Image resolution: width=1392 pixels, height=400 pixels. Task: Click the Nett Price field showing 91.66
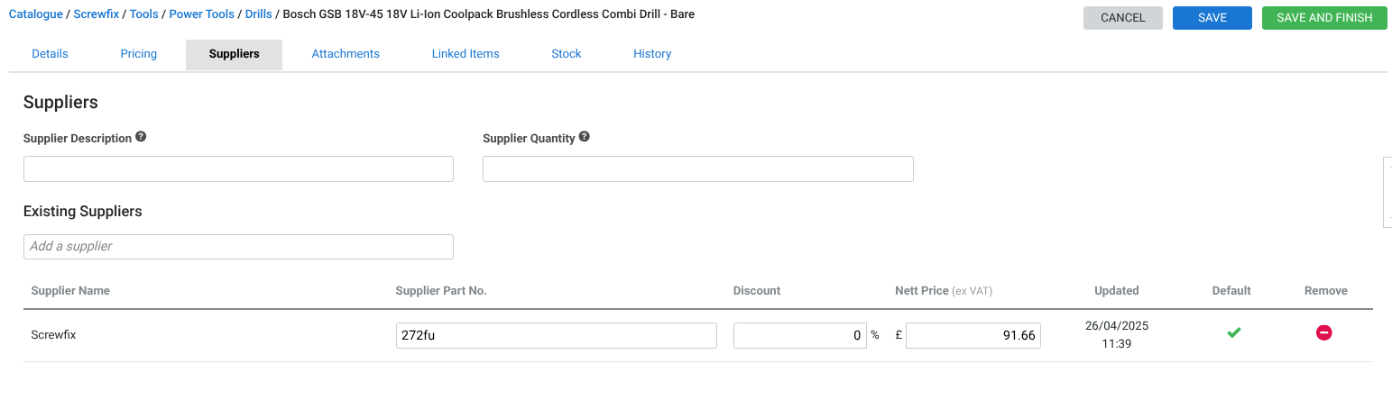[x=973, y=336]
